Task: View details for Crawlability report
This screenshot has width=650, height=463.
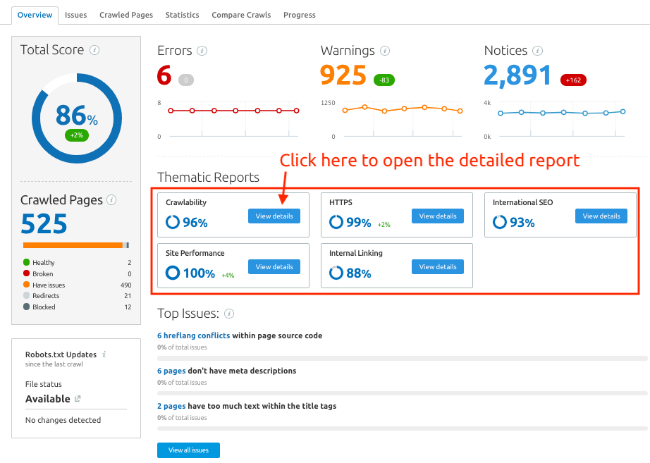Action: pos(274,216)
